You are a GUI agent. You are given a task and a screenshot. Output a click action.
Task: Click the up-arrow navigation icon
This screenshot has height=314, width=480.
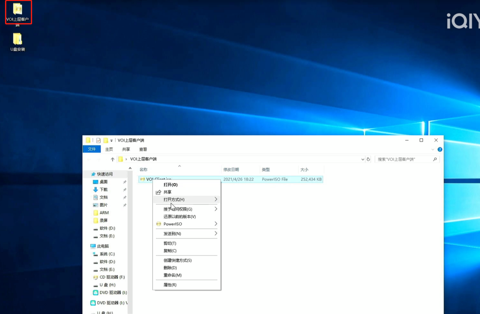[x=112, y=159]
